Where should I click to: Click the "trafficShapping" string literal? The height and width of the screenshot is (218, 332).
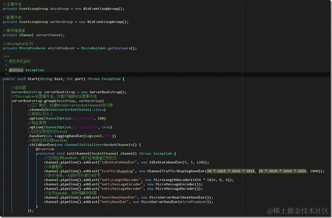click(x=117, y=171)
